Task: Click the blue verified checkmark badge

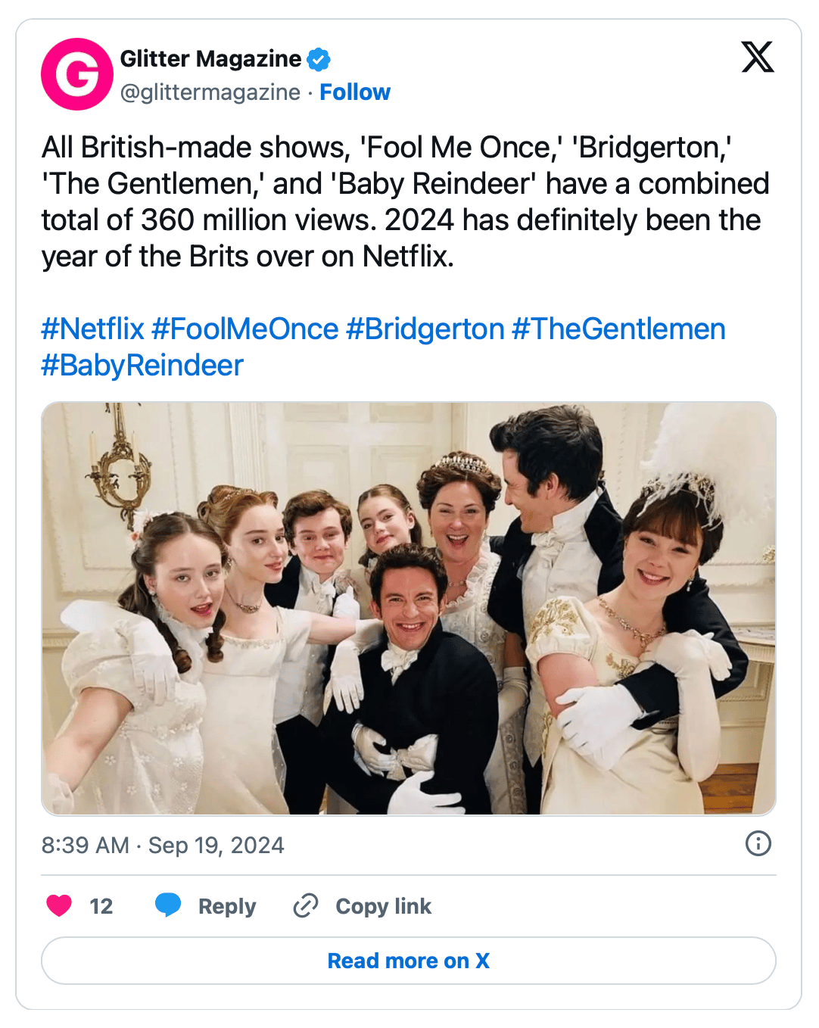Action: pos(319,58)
